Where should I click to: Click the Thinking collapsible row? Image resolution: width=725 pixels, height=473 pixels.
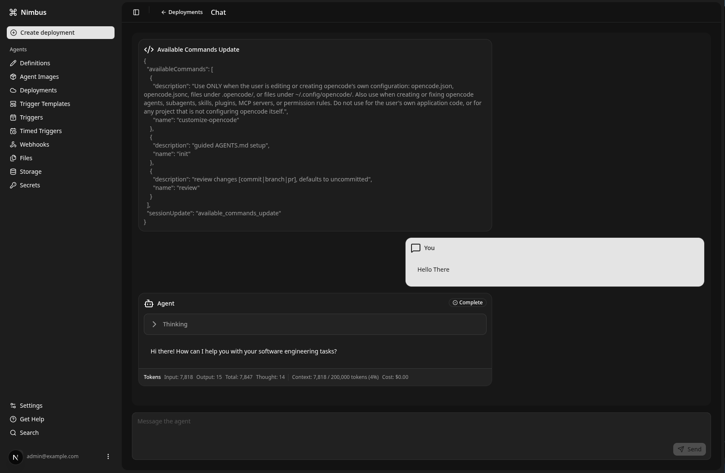coord(315,324)
